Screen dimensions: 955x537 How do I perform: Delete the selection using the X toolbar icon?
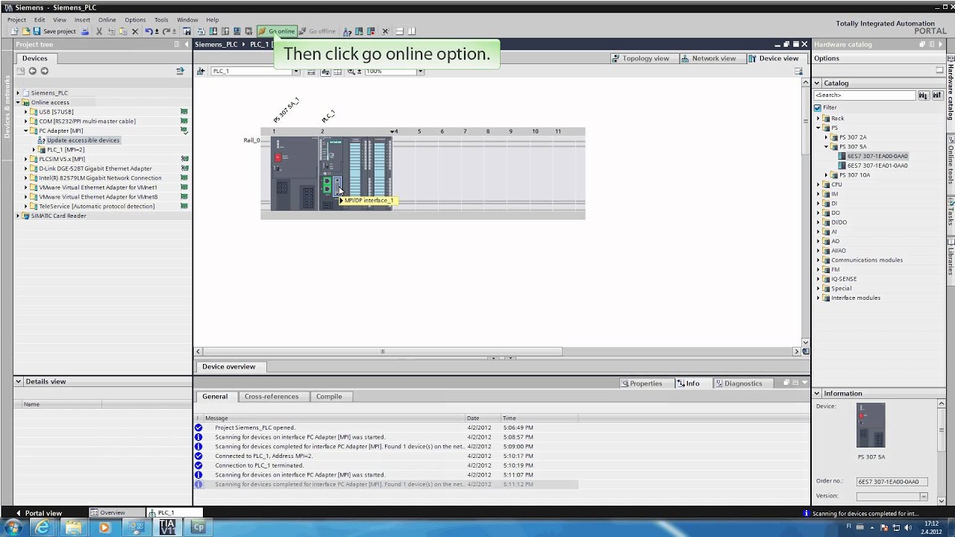point(135,31)
